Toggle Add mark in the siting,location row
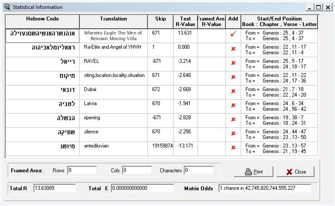 [233, 77]
